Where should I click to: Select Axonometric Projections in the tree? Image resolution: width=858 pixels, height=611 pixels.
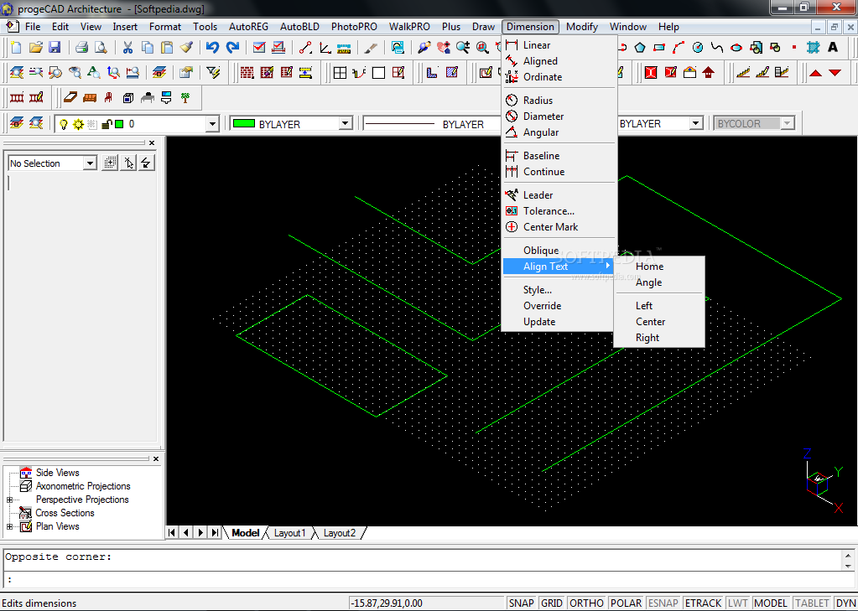[83, 486]
